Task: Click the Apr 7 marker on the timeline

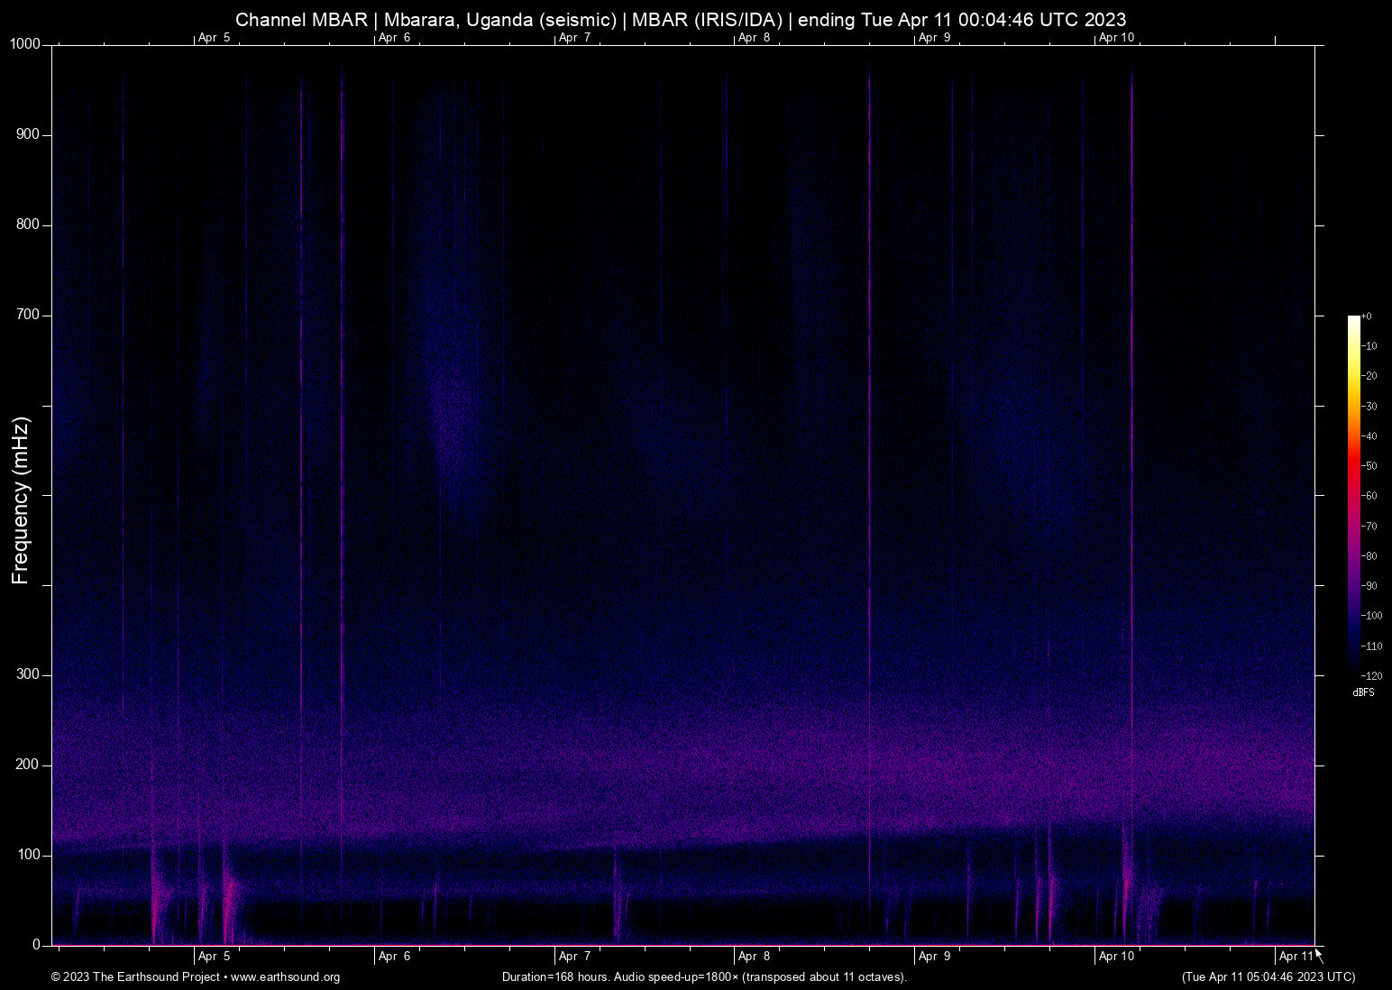Action: pyautogui.click(x=574, y=38)
